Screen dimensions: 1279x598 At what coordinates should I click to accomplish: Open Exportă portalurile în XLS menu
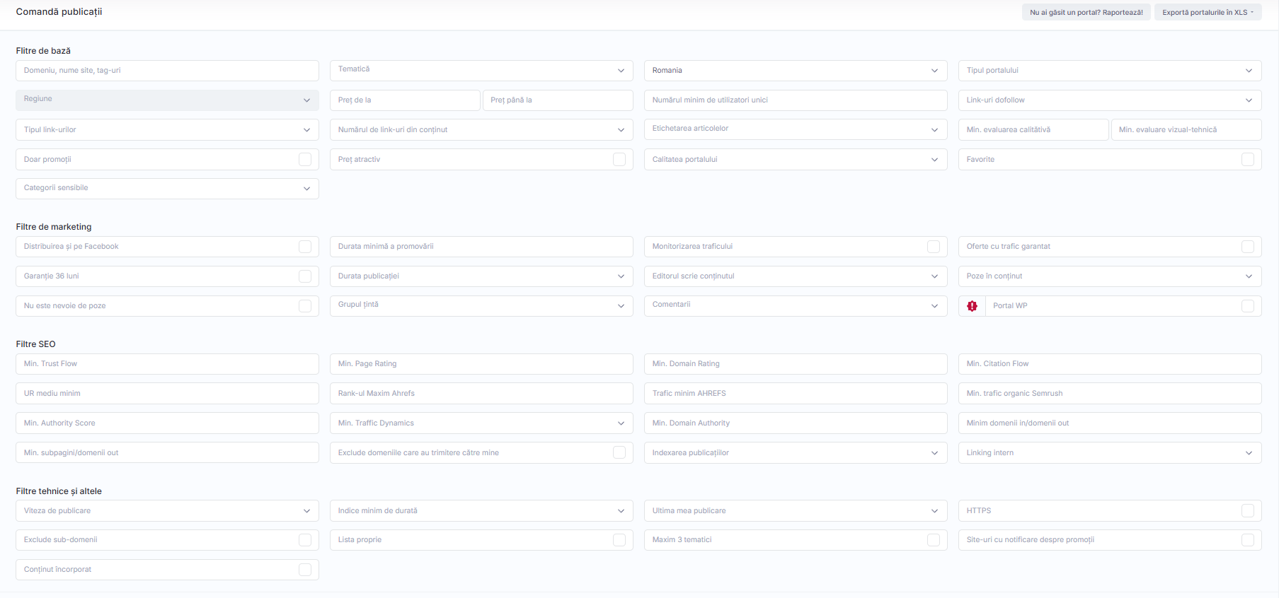coord(1208,12)
